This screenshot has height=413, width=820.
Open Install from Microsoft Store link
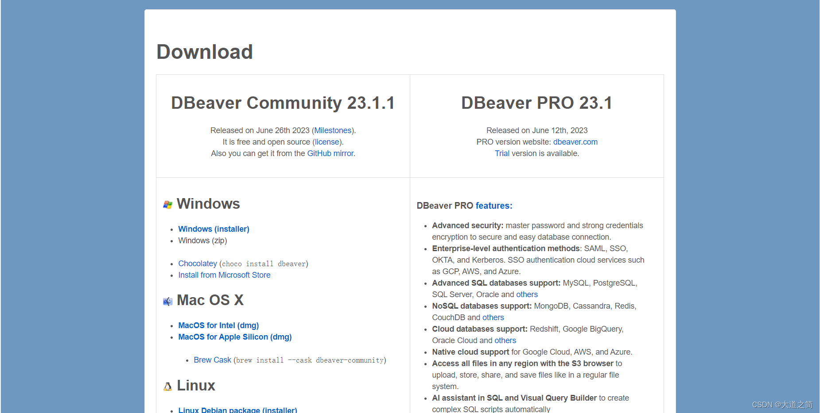pos(224,275)
